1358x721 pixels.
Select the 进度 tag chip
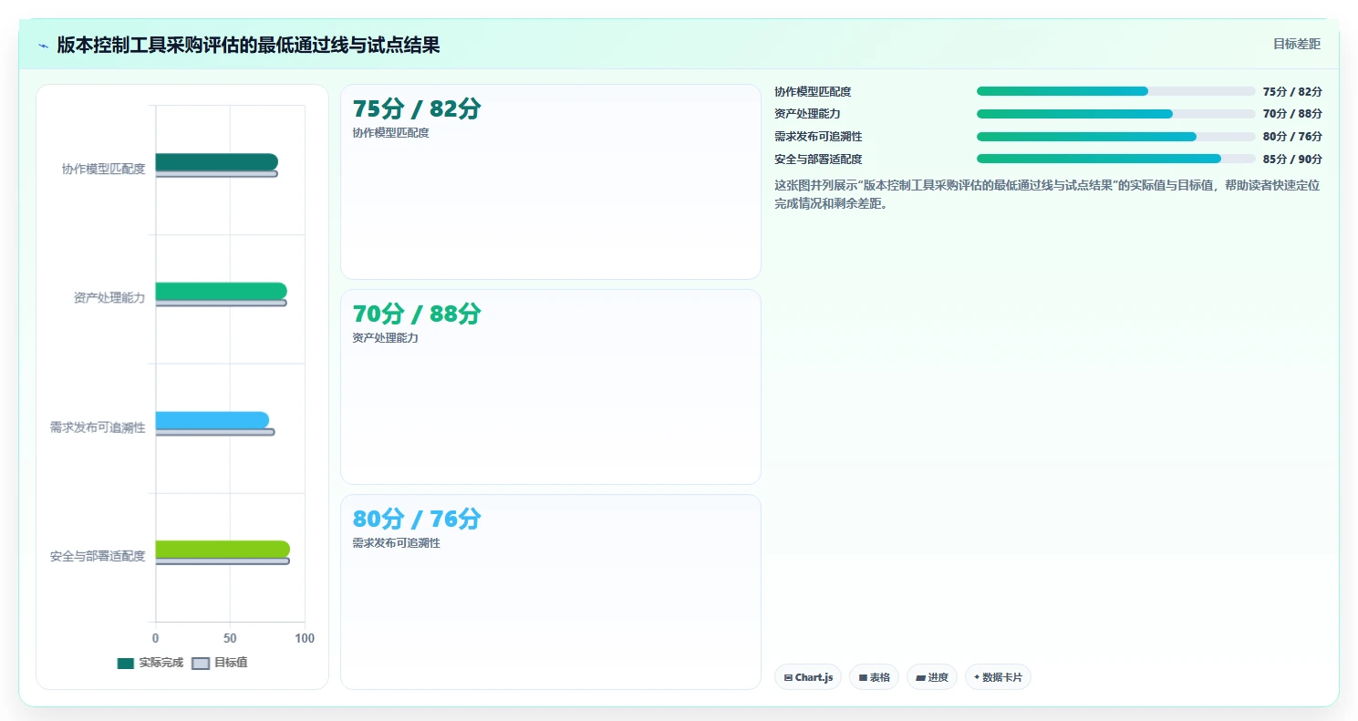[932, 677]
